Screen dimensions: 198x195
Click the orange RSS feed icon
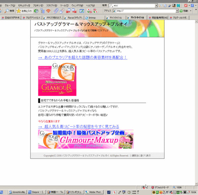(x=48, y=11)
